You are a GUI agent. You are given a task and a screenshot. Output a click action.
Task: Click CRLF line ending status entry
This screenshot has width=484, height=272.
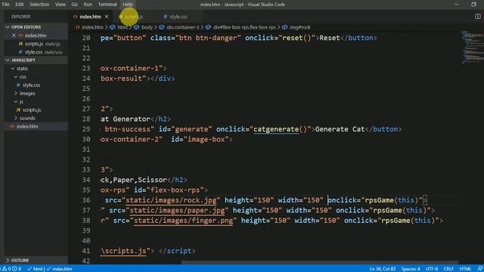448,269
